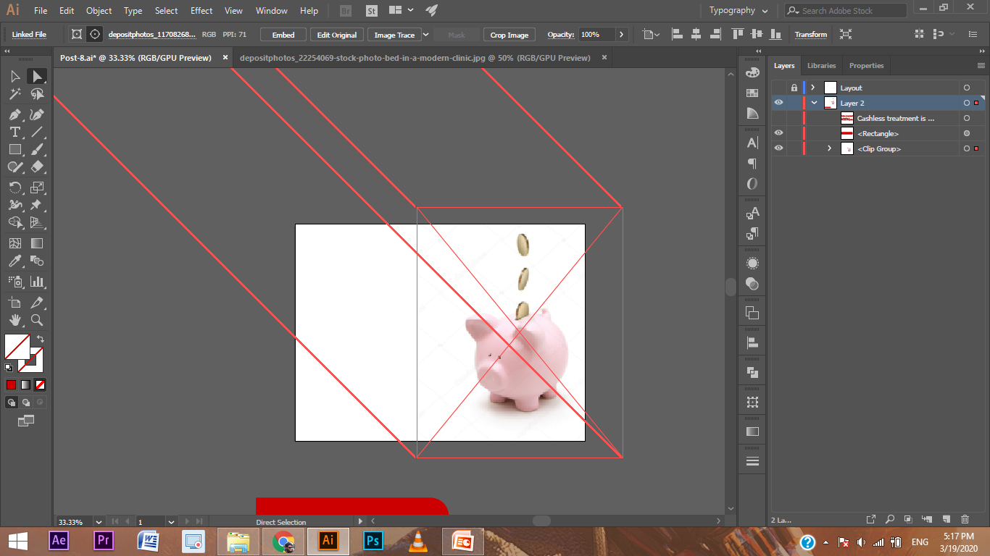The height and width of the screenshot is (556, 990).
Task: Select the Direct Selection tool
Action: tap(37, 77)
